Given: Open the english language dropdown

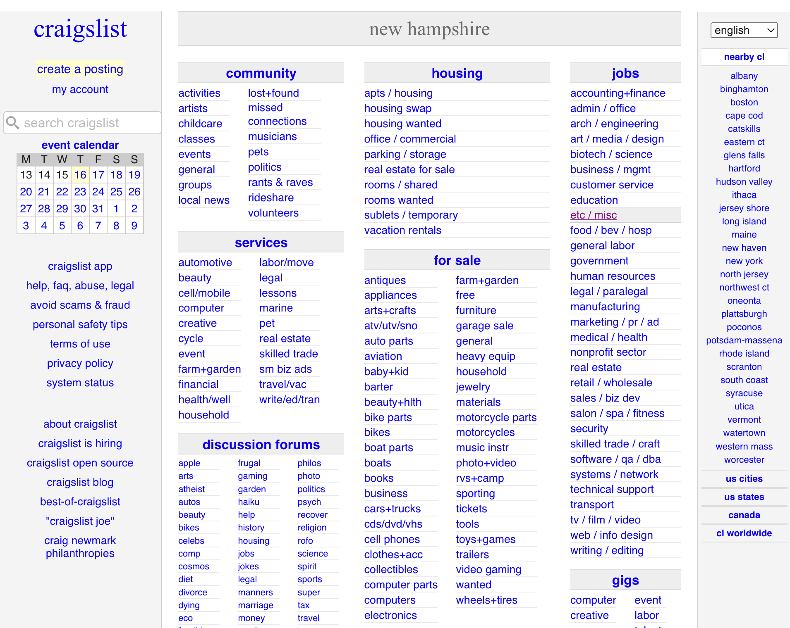Looking at the screenshot, I should (x=744, y=30).
